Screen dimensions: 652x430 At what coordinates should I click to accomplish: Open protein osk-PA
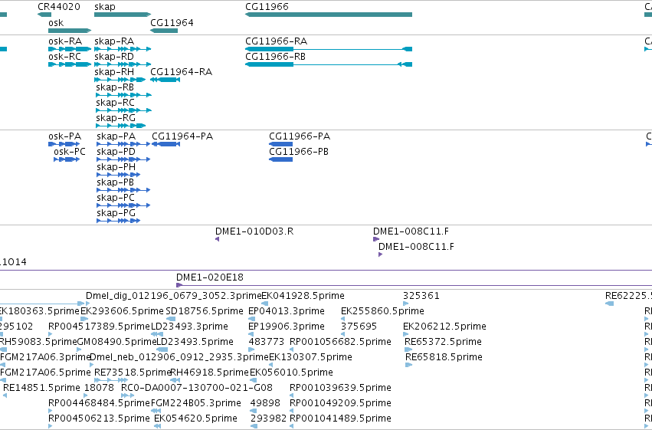click(x=64, y=144)
